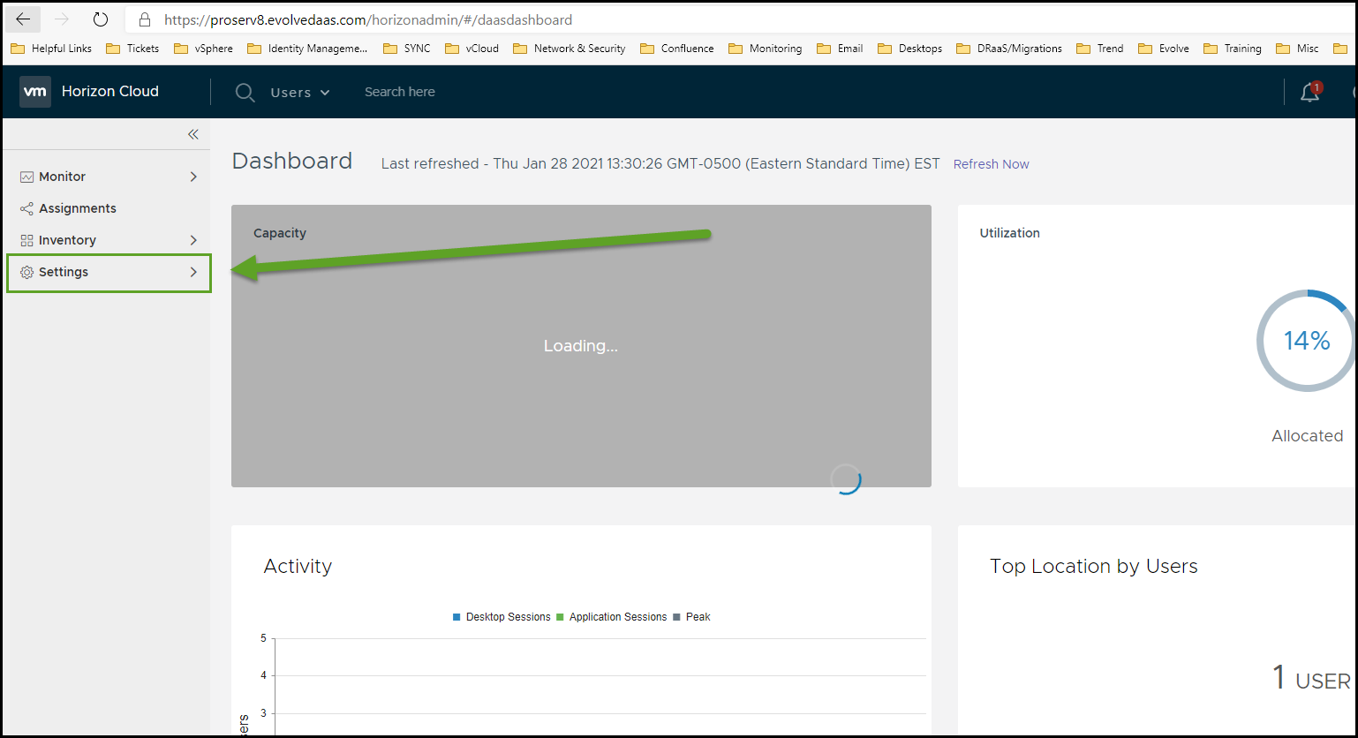Click the Inventory grid icon
Viewport: 1358px width, 738px height.
[26, 240]
